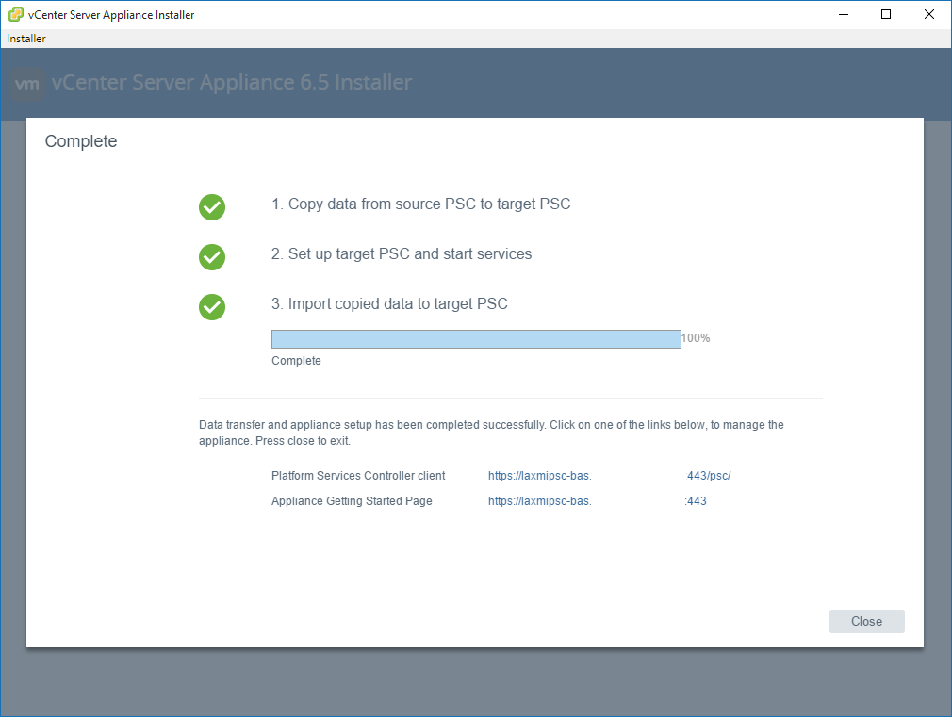Click the vCenter installer title bar icon

[15, 15]
